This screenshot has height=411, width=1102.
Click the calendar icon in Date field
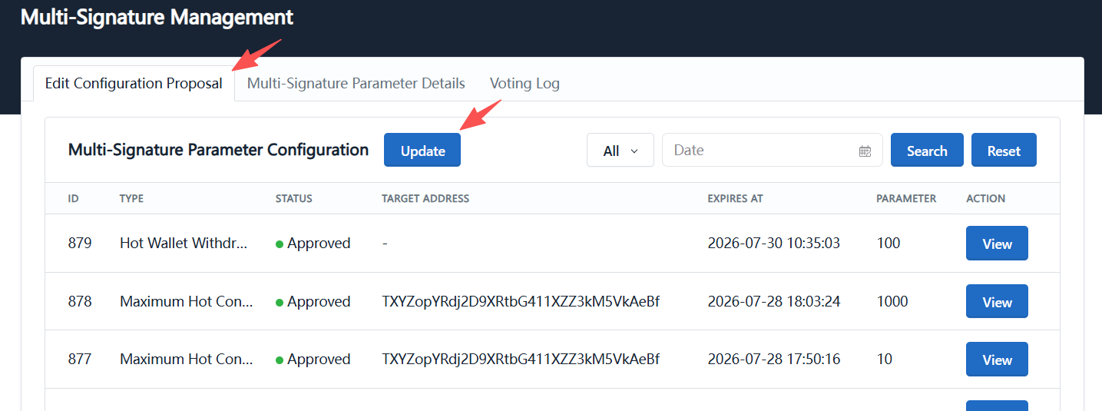coord(865,151)
